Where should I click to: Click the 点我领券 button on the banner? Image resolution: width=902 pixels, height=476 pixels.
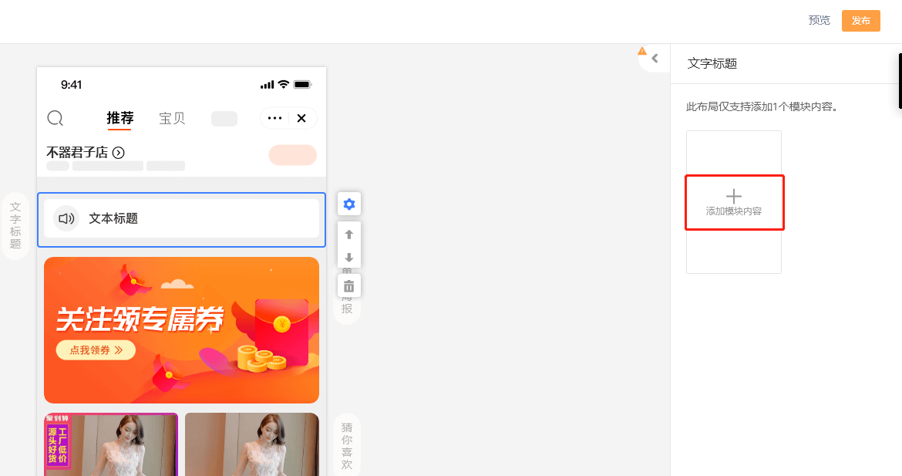(96, 350)
